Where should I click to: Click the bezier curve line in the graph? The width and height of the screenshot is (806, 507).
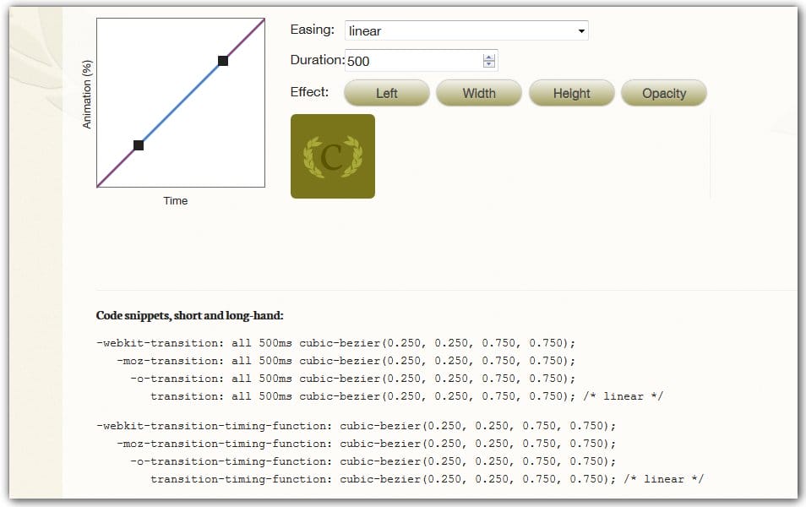(x=181, y=102)
